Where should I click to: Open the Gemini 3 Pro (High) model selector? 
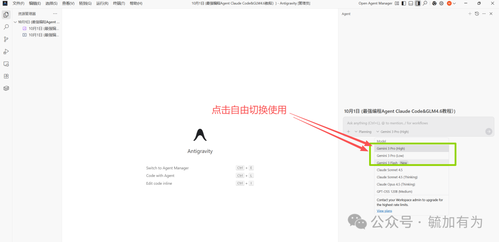tap(392, 132)
